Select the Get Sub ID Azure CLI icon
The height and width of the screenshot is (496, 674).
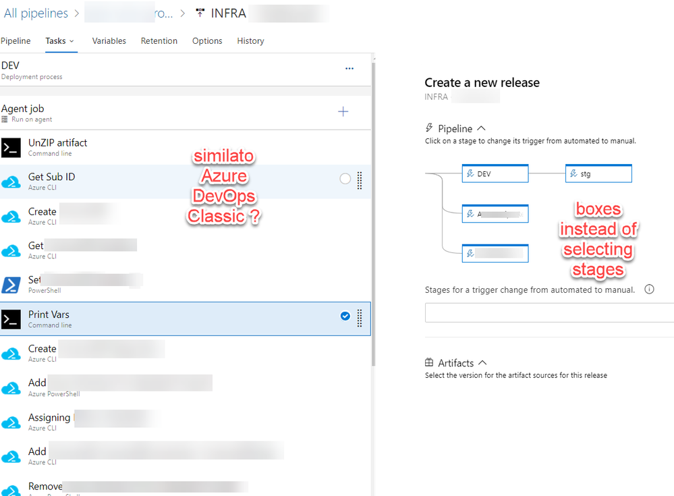click(11, 182)
